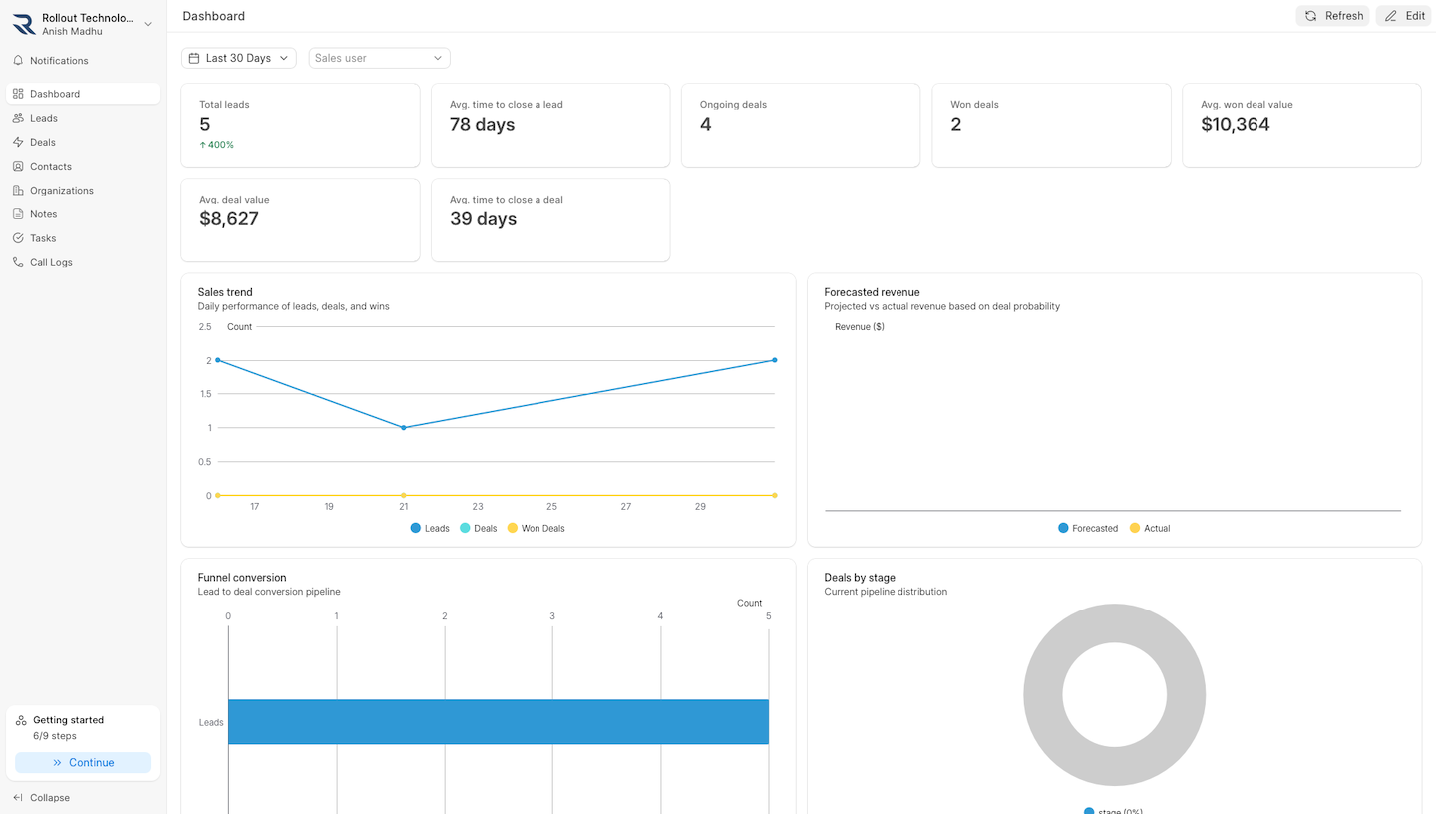Select the Tasks checkmark icon
The width and height of the screenshot is (1436, 814).
(x=18, y=237)
